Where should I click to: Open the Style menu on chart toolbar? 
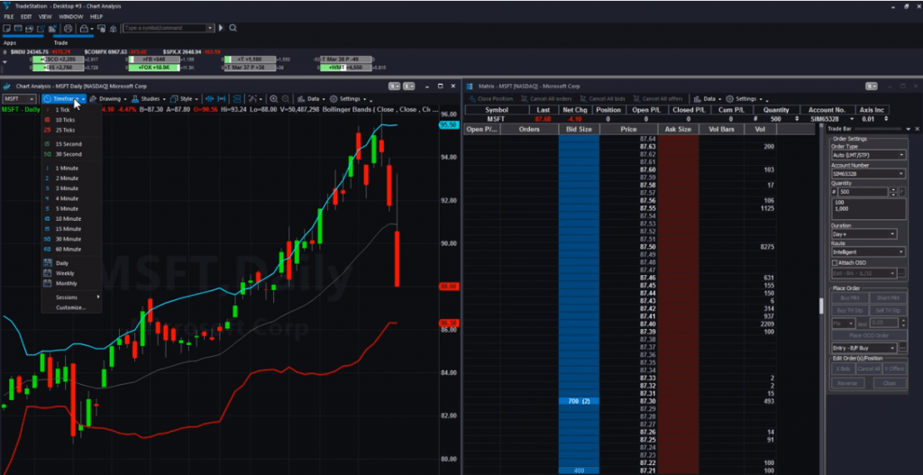coord(185,99)
